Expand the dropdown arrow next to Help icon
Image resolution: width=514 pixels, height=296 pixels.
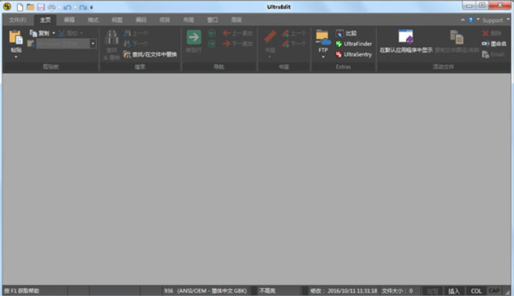[478, 19]
